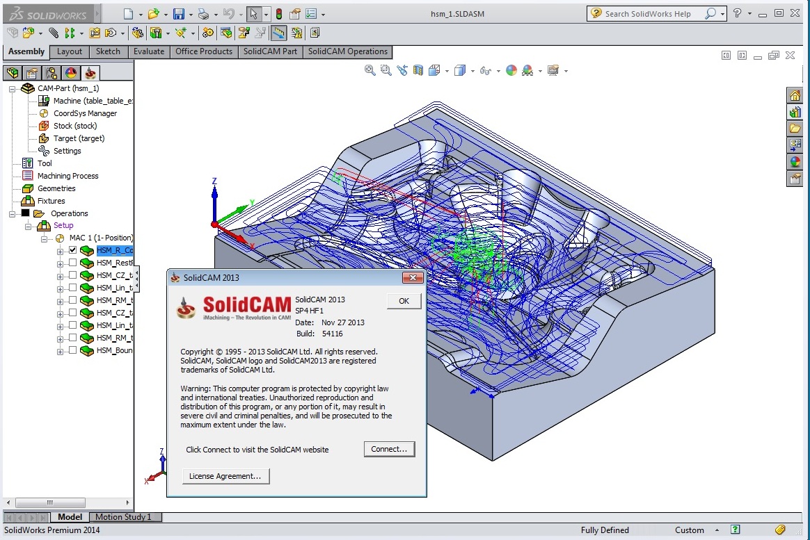Click the Search SolidWorks Help input field
Image resolution: width=810 pixels, height=540 pixels.
pos(648,14)
